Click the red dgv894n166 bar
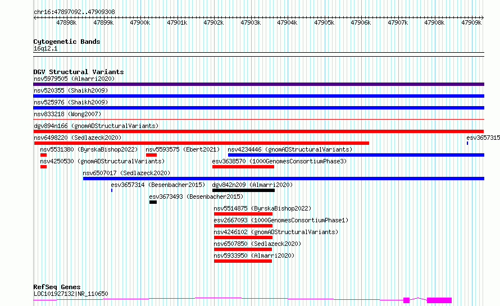The width and height of the screenshot is (500, 306). pyautogui.click(x=258, y=131)
